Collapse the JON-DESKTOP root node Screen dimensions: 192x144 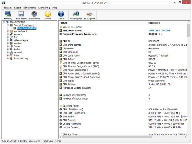pos(4,22)
